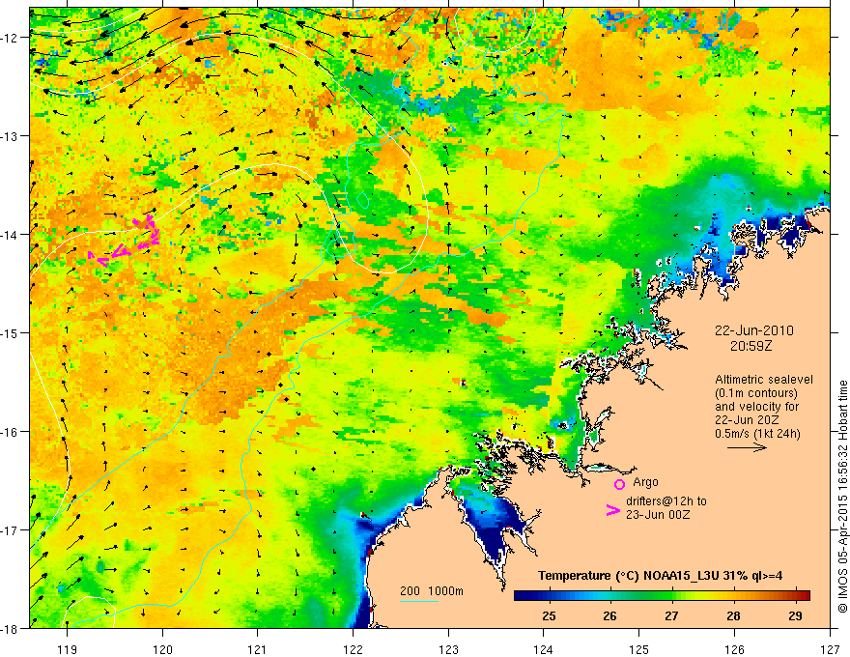
Task: Click the '200 1000m' depth label
Action: pyautogui.click(x=432, y=591)
